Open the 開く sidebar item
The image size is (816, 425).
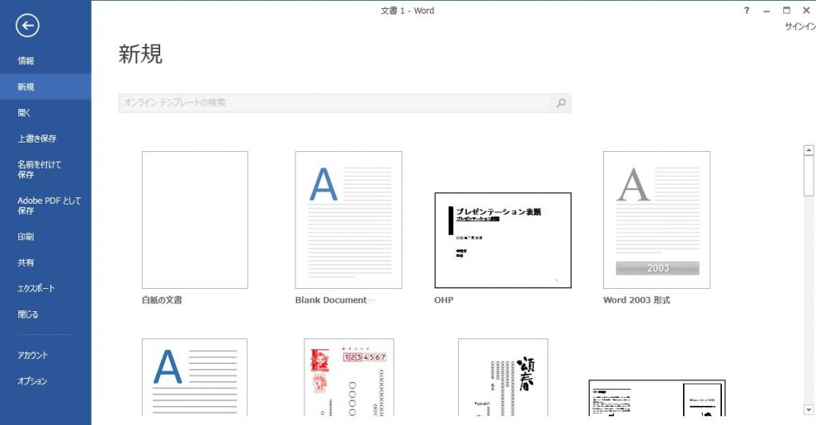point(24,113)
